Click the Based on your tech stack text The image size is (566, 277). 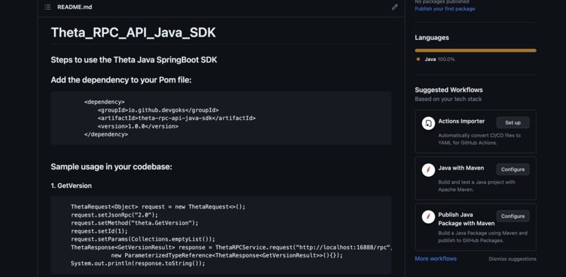(x=448, y=99)
